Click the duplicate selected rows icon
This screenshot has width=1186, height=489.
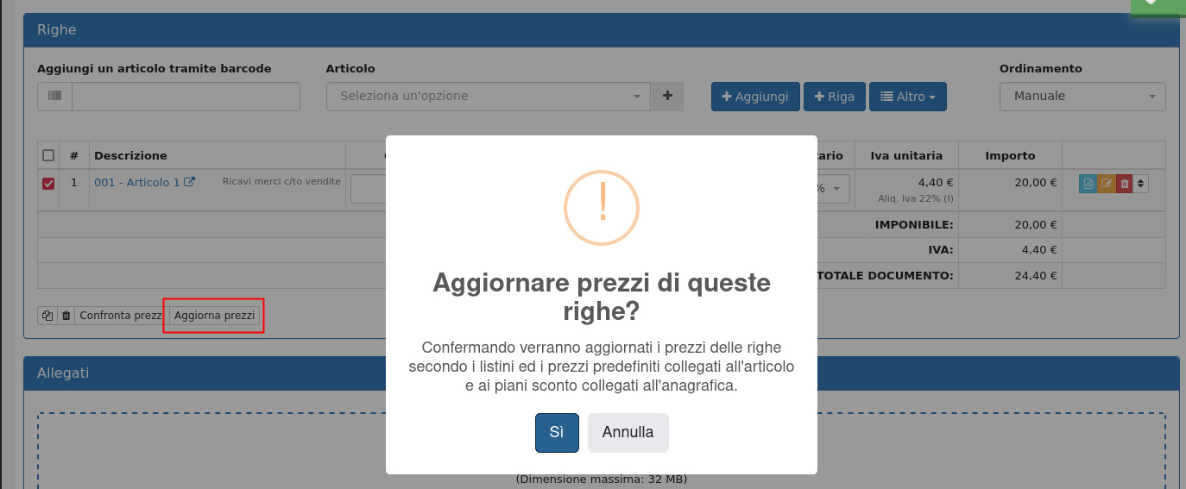click(x=47, y=316)
